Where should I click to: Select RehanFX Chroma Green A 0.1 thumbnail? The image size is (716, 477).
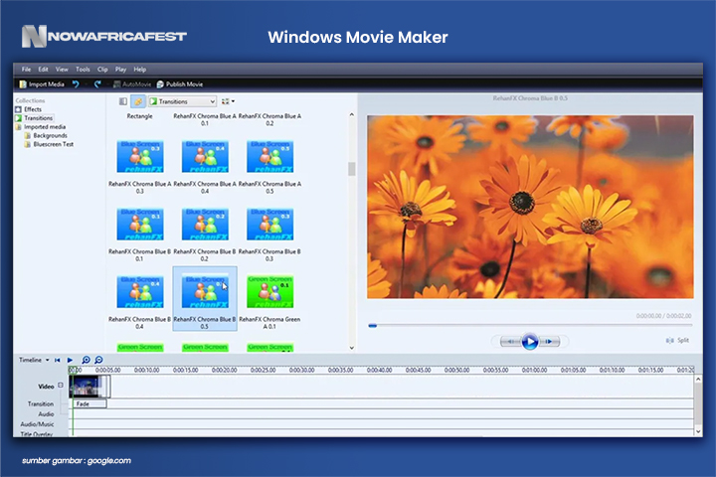(269, 292)
